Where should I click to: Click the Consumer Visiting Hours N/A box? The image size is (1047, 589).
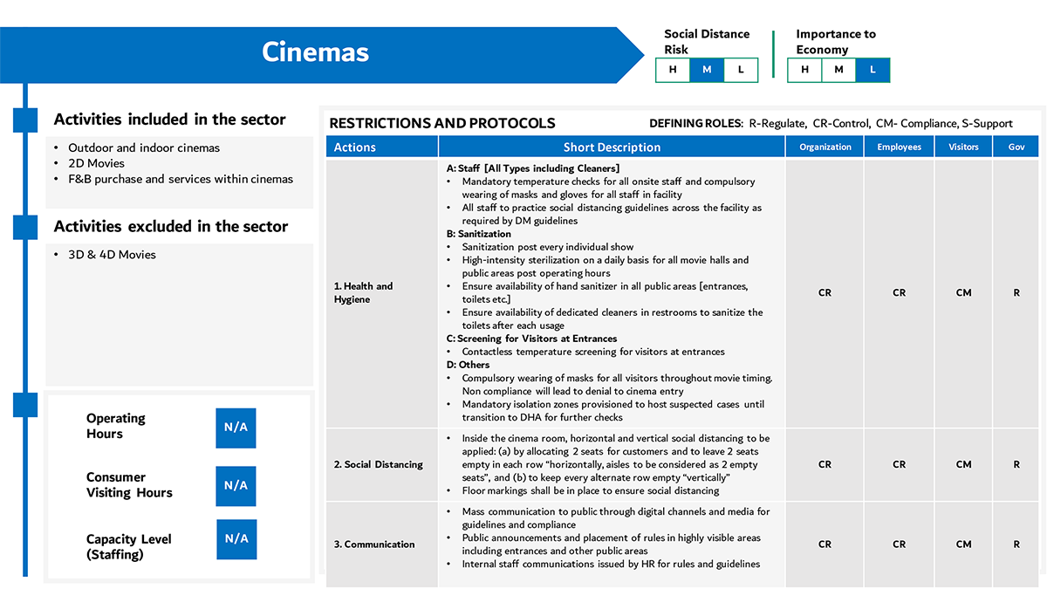pos(236,485)
